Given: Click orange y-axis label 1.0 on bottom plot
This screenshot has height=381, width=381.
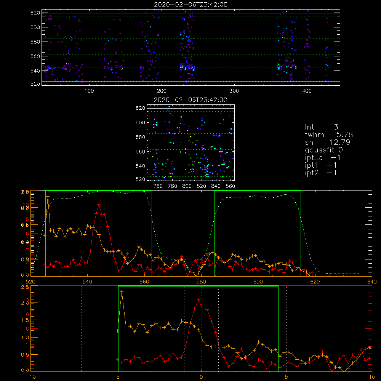Looking at the screenshot, I should pyautogui.click(x=25, y=338).
